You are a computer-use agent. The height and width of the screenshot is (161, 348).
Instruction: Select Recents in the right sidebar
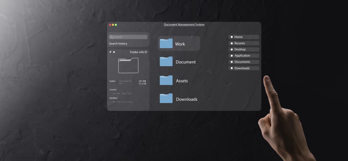pos(244,43)
